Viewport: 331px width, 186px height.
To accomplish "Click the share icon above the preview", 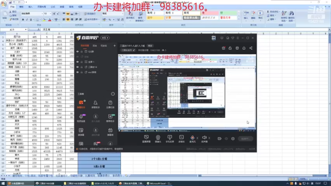I will tap(251, 48).
